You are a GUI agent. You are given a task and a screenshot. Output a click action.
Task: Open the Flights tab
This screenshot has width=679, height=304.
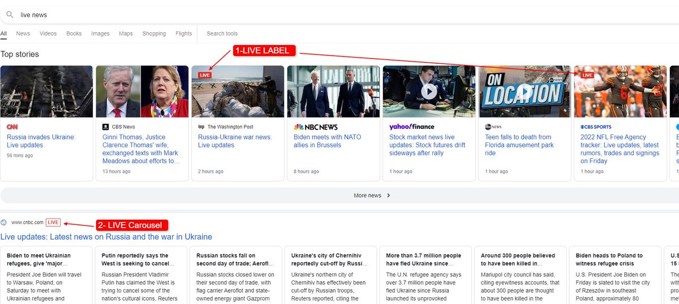coord(184,33)
